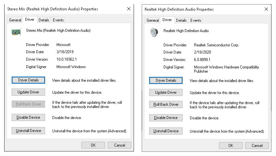Image resolution: width=276 pixels, height=156 pixels.
Task: Click the driver version value 10.0.18362.1
Action: [66, 59]
